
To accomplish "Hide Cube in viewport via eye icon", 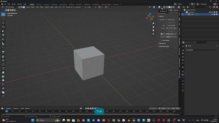I will tap(212, 14).
